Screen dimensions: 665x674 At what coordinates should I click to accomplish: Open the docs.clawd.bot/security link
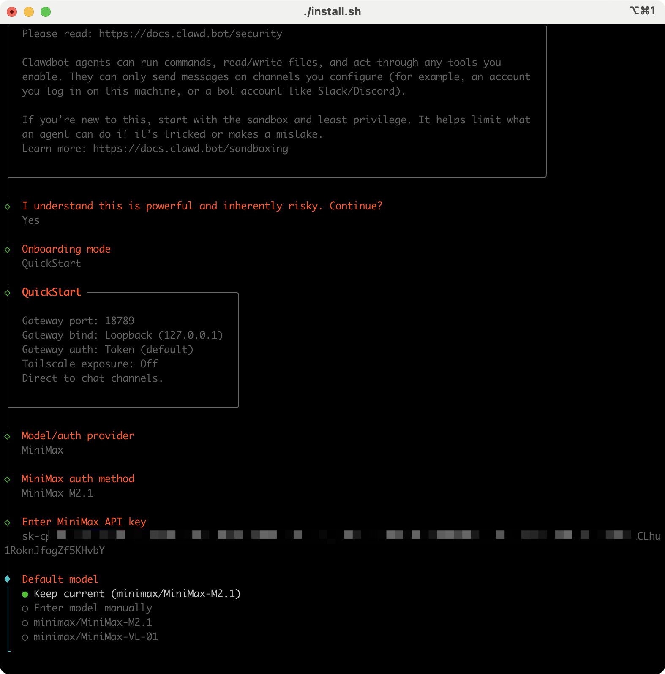pos(190,34)
